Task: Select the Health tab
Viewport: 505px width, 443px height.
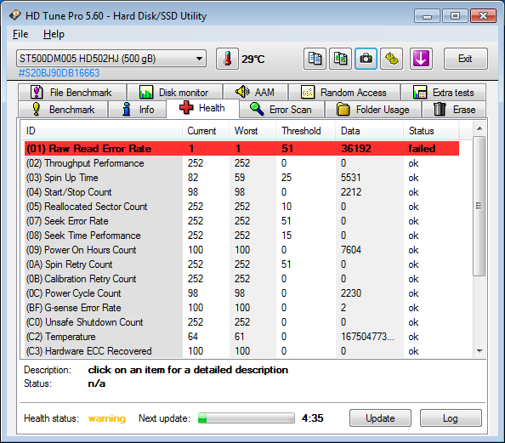Action: tap(202, 108)
